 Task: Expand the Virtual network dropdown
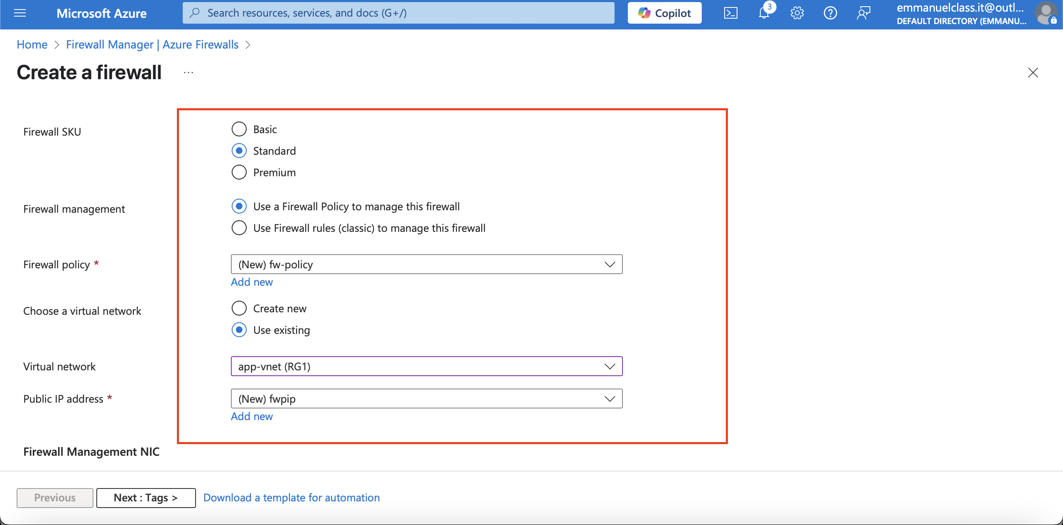pos(426,366)
